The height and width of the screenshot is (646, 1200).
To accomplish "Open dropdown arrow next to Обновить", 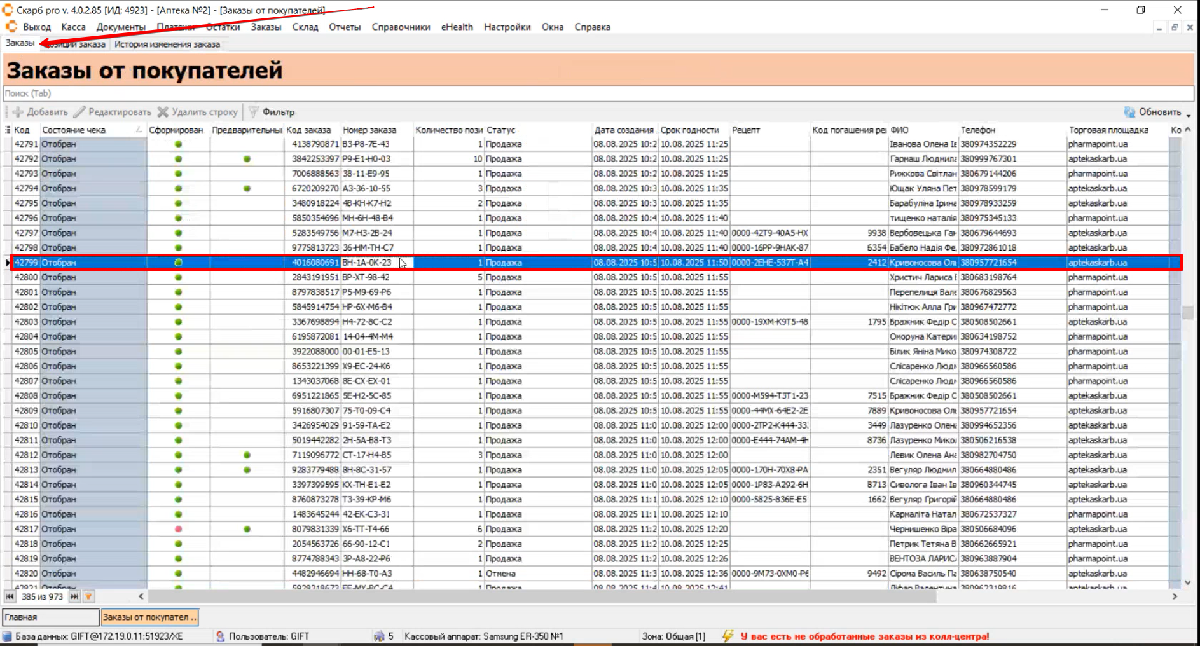I will (x=1188, y=114).
